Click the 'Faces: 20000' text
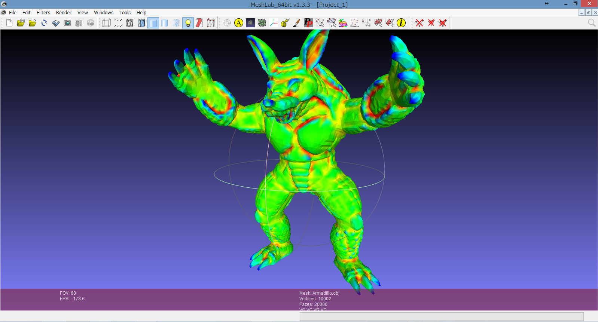This screenshot has width=598, height=322. coord(313,304)
